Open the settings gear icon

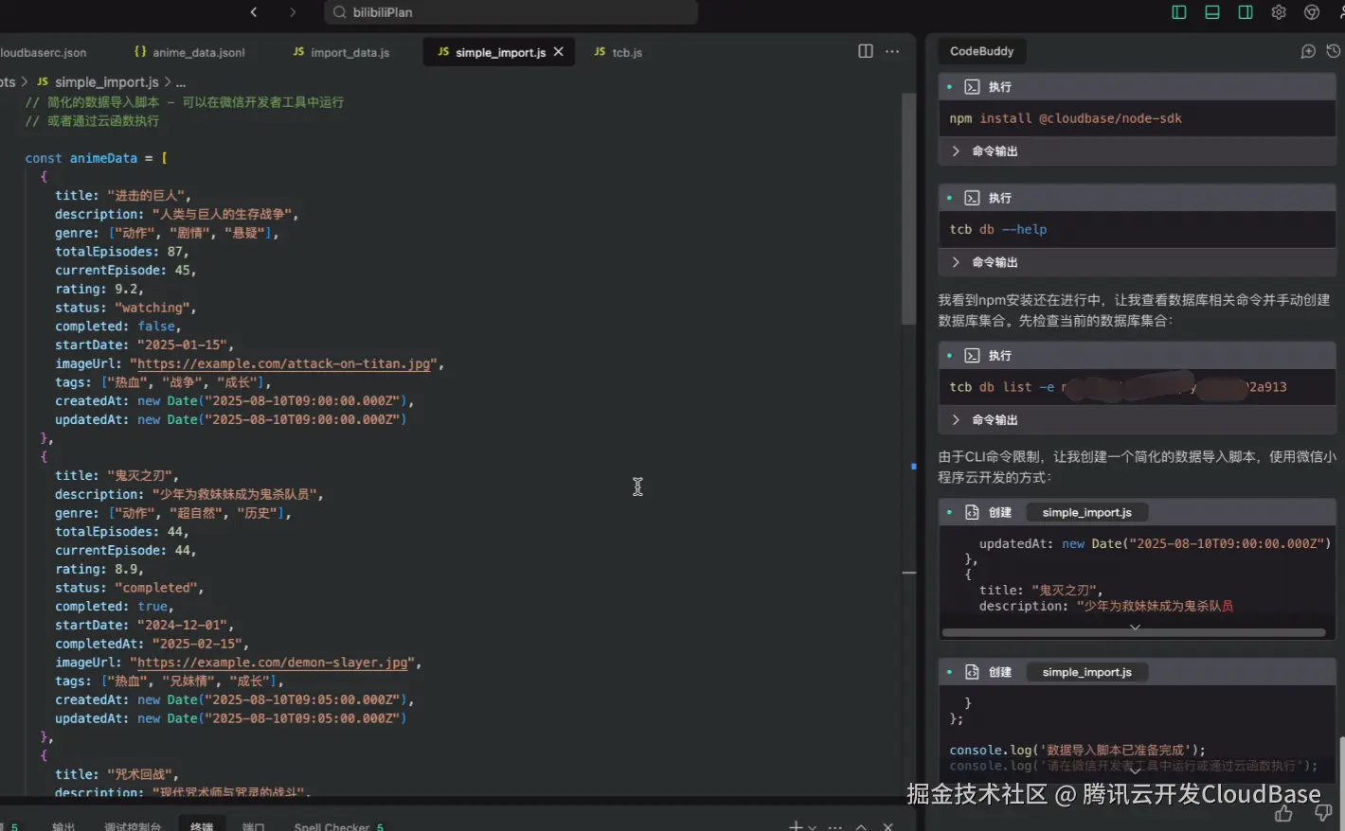pos(1278,12)
